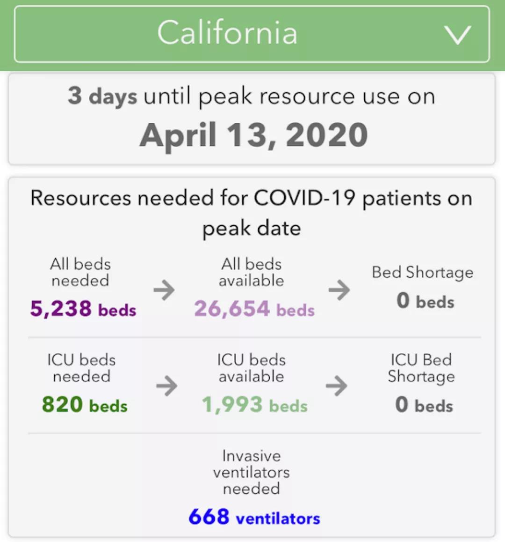This screenshot has height=542, width=505.
Task: Select the 26,654 beds available value
Action: 254,309
